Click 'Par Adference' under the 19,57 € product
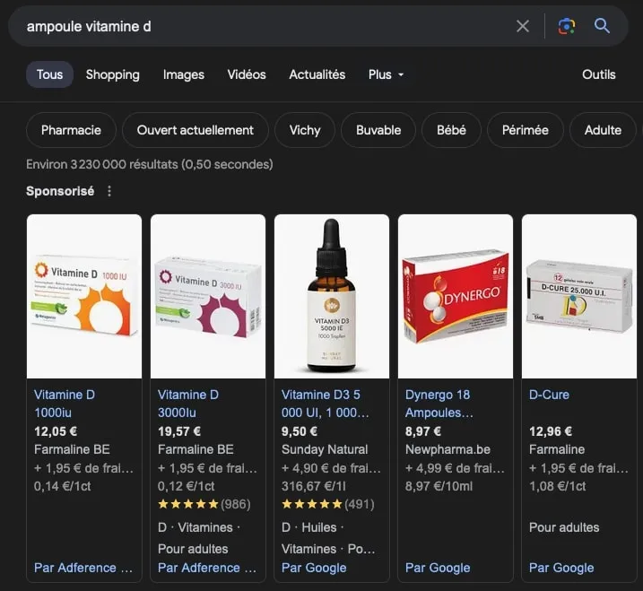The width and height of the screenshot is (643, 591). 207,568
